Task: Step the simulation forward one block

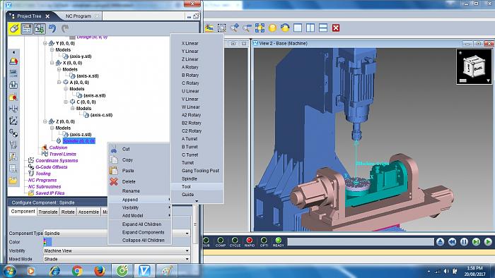Action: click(476, 242)
